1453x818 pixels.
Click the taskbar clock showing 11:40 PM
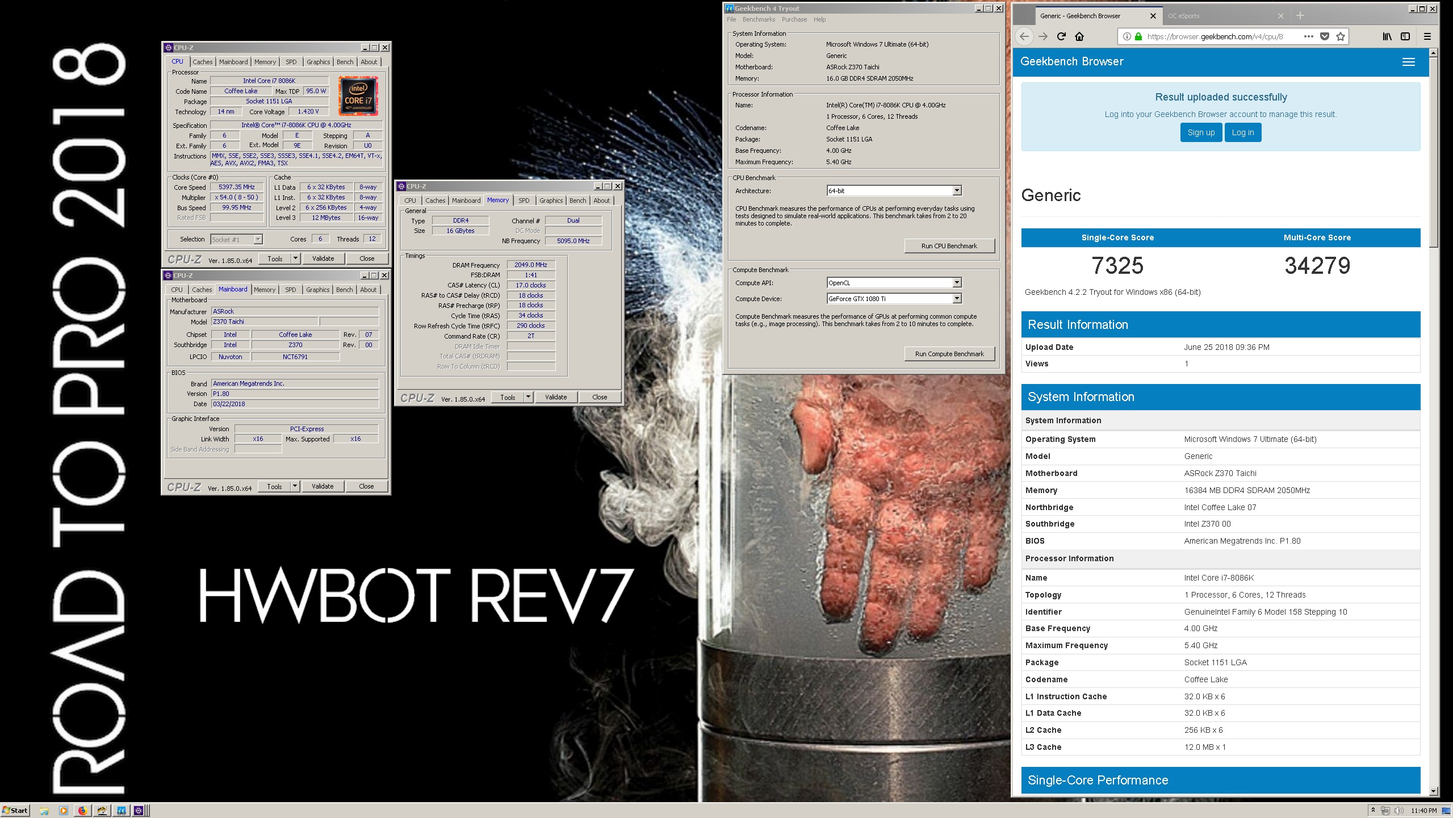[1423, 811]
